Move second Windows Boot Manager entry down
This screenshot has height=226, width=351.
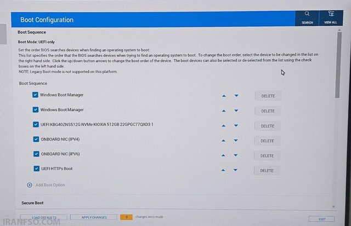point(236,111)
